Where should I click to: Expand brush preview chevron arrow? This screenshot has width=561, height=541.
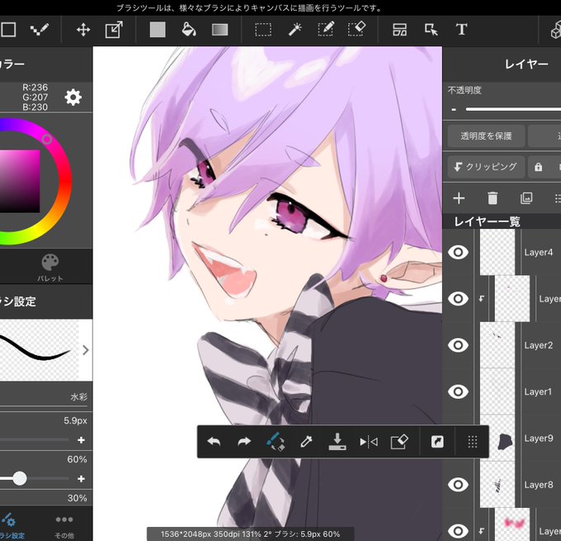(x=85, y=350)
